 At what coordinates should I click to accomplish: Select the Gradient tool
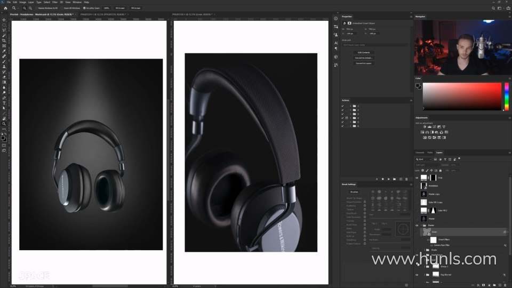[4, 82]
